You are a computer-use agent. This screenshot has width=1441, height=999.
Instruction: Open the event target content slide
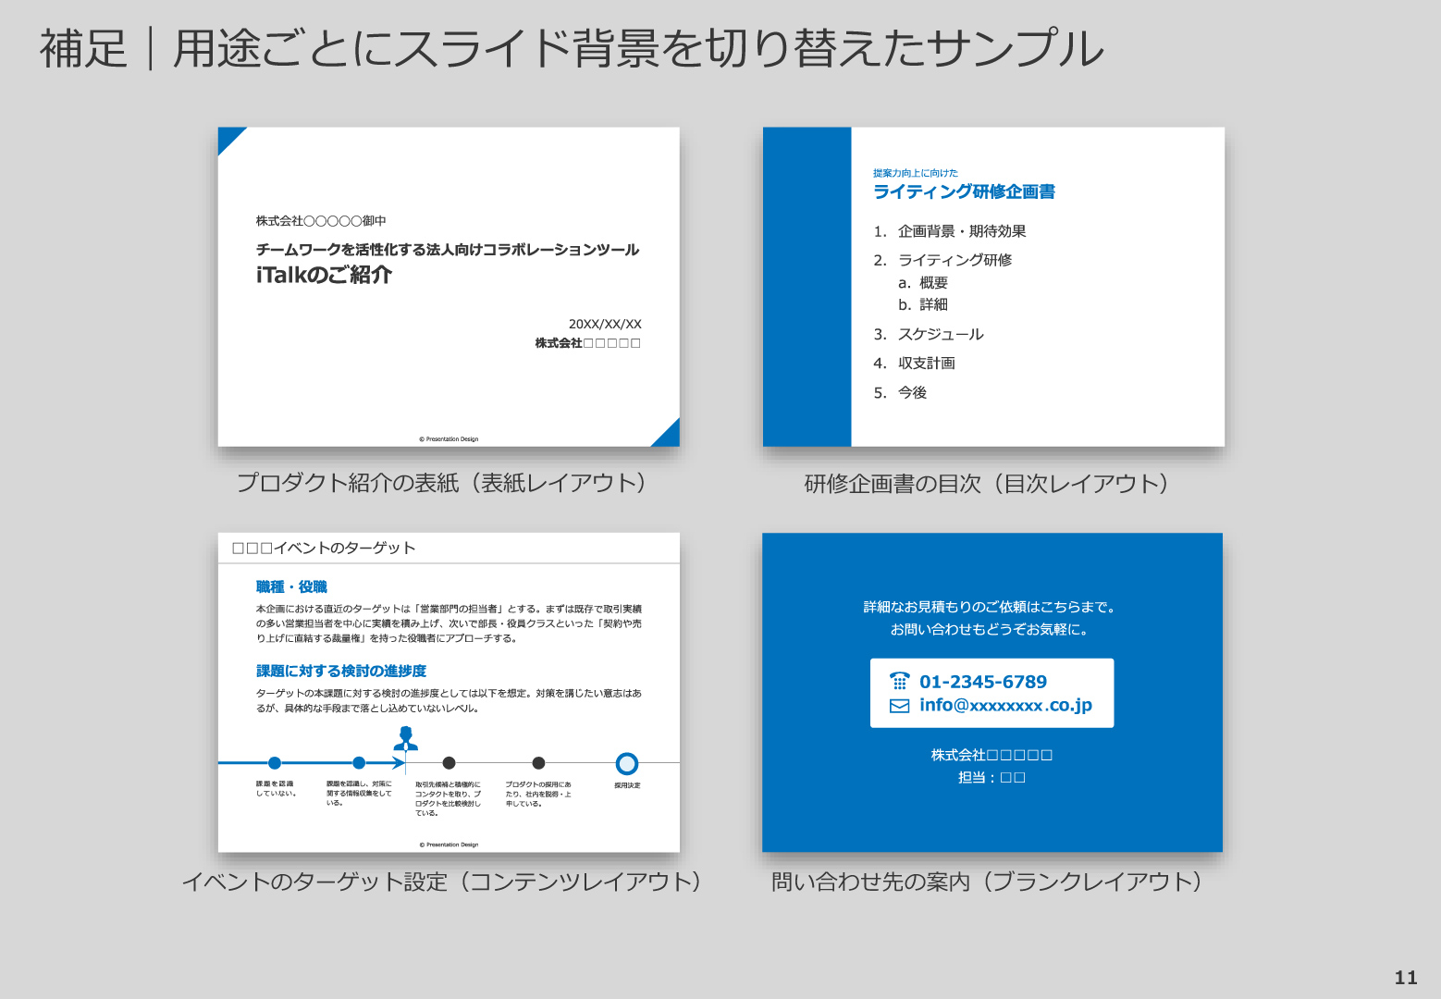click(449, 692)
